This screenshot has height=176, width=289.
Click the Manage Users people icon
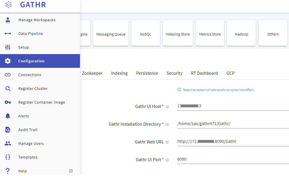(x=8, y=143)
